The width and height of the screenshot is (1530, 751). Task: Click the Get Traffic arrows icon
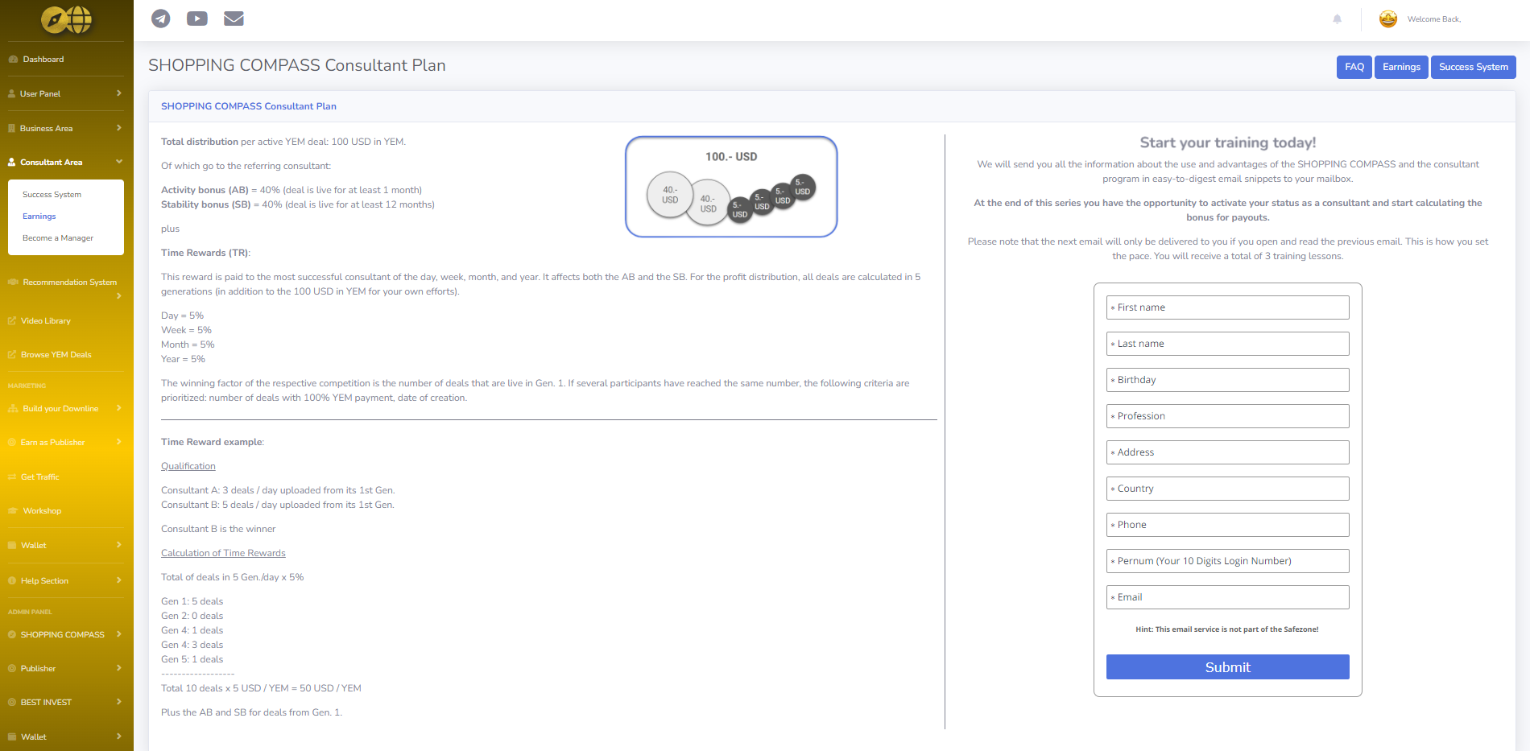(12, 477)
